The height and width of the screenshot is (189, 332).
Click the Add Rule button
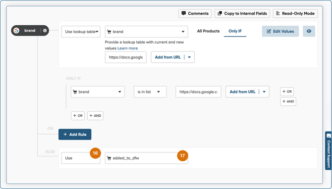[75, 135]
